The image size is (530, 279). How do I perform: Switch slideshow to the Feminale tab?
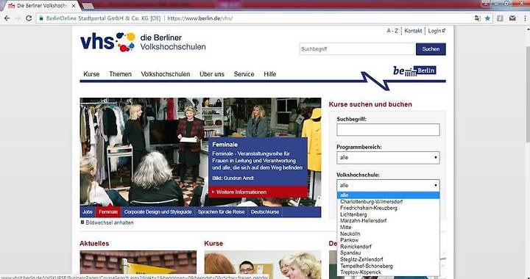[x=108, y=212]
